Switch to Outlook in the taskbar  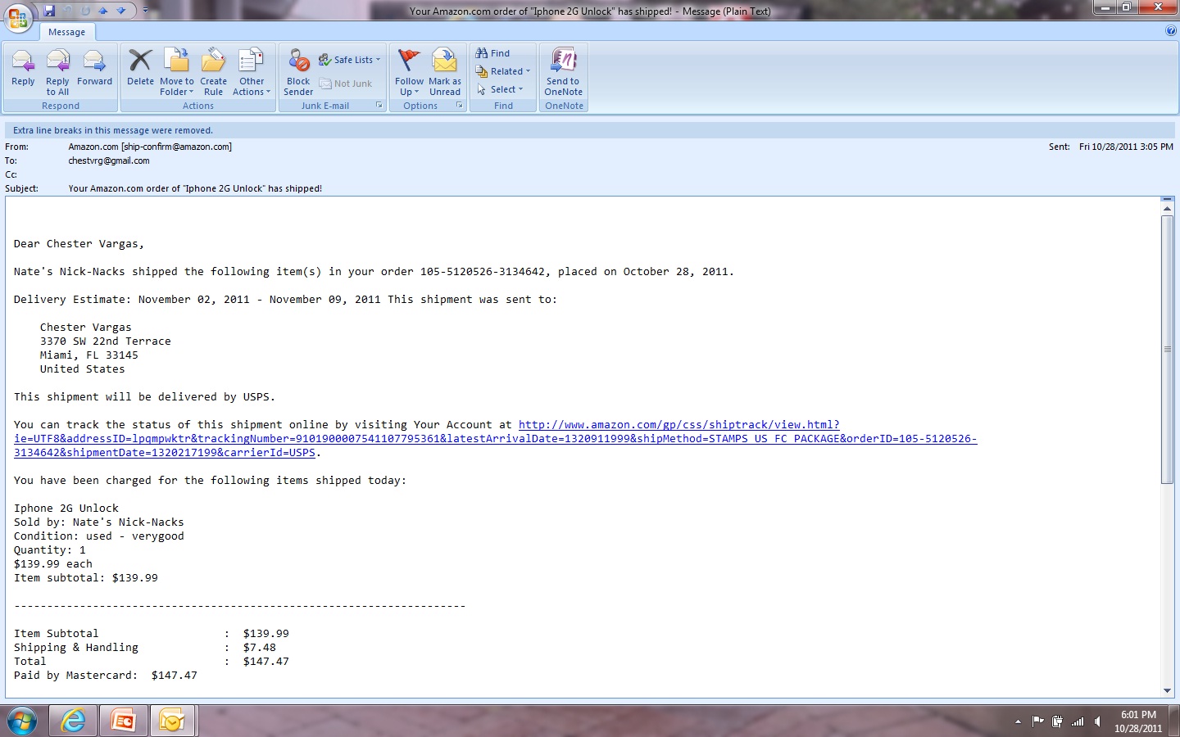click(172, 721)
